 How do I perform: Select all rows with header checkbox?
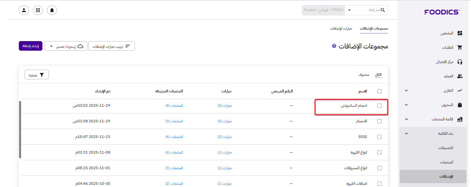tap(379, 91)
